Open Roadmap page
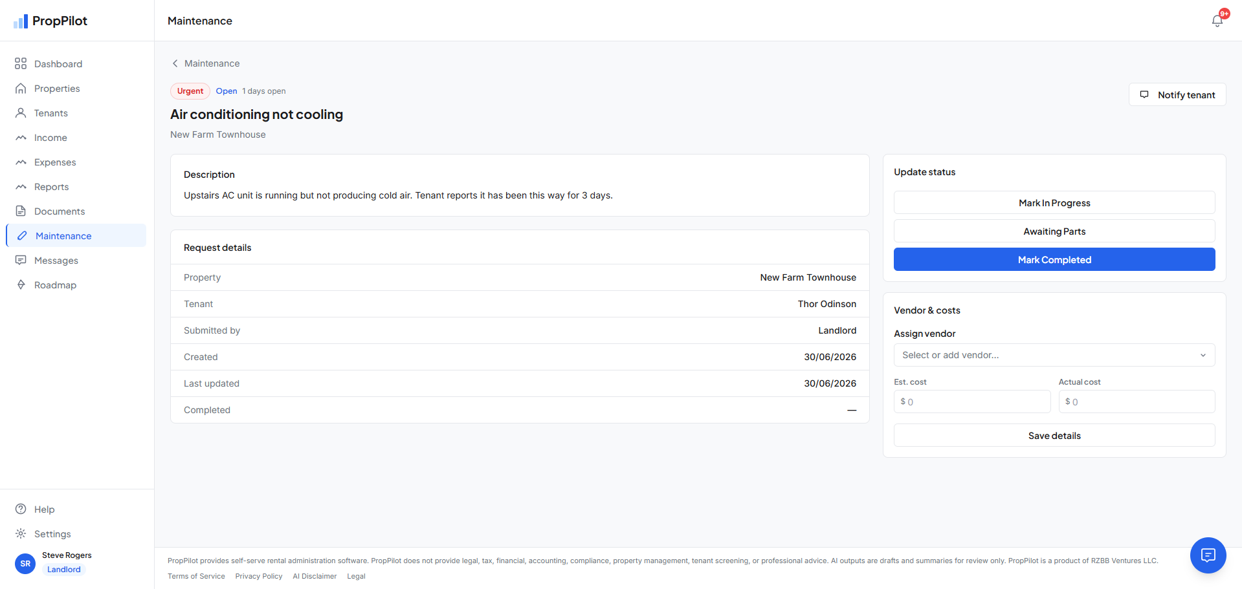Viewport: 1242px width, 589px height. coord(76,284)
